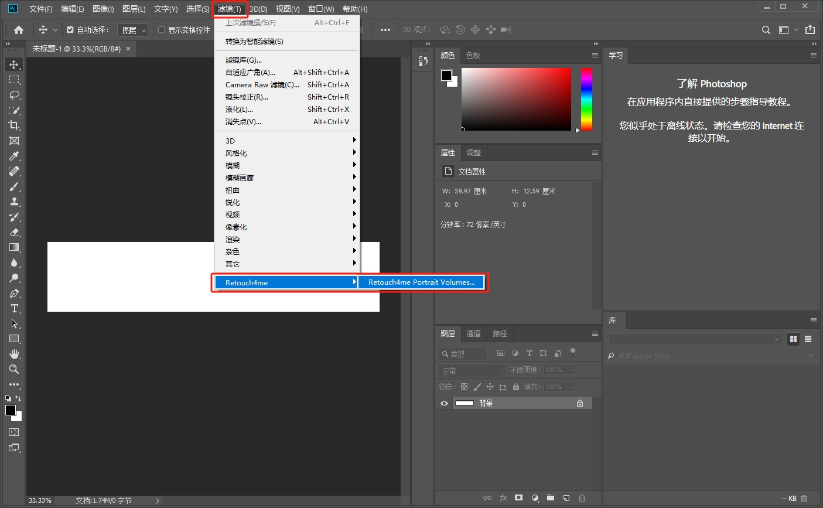Choose Retouch4me Portrait Volumes from the submenu
Viewport: 823px width, 508px height.
(x=421, y=282)
